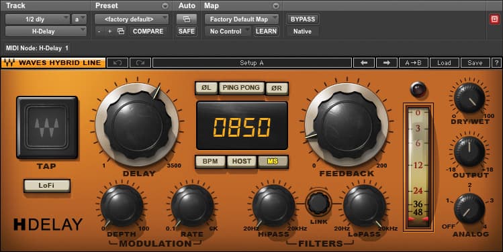Screen dimensions: 503x252
Task: Click the Native format button
Action: (302, 31)
